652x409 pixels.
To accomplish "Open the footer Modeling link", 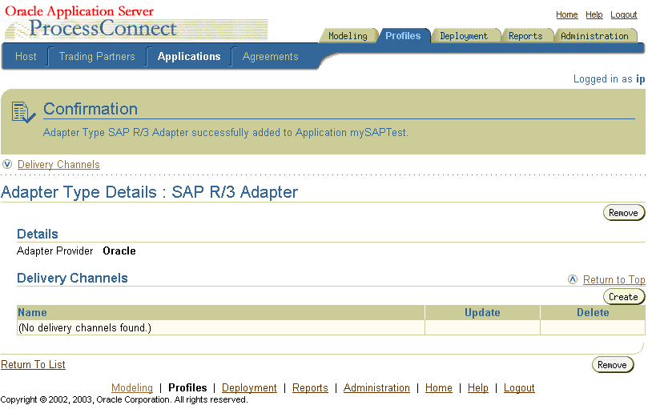I will click(x=132, y=388).
